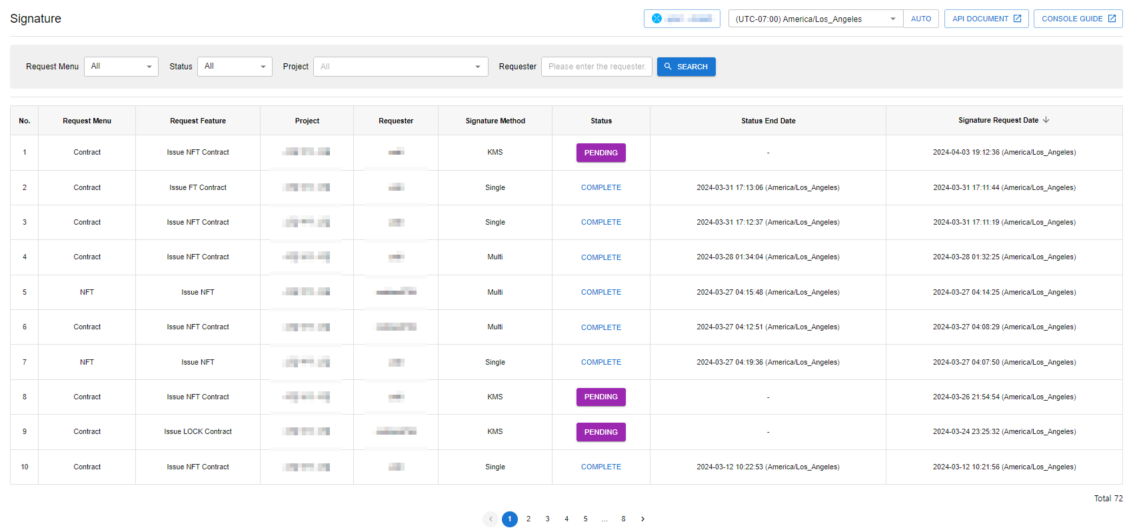Click the Request Feature column header
The image size is (1129, 532).
[x=198, y=121]
